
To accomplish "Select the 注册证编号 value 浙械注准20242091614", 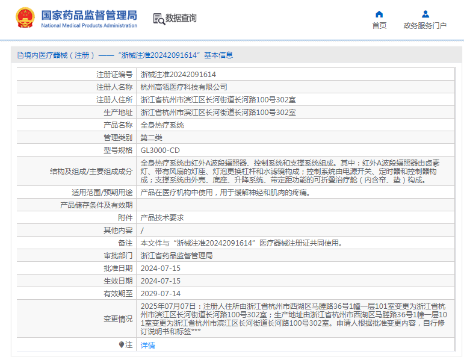I will click(178, 75).
